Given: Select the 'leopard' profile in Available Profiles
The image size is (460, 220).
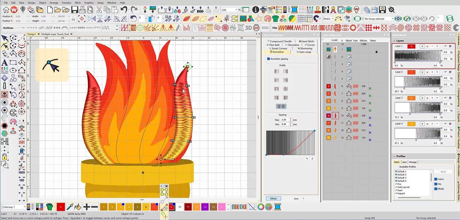Looking at the screenshot, I should (x=401, y=193).
